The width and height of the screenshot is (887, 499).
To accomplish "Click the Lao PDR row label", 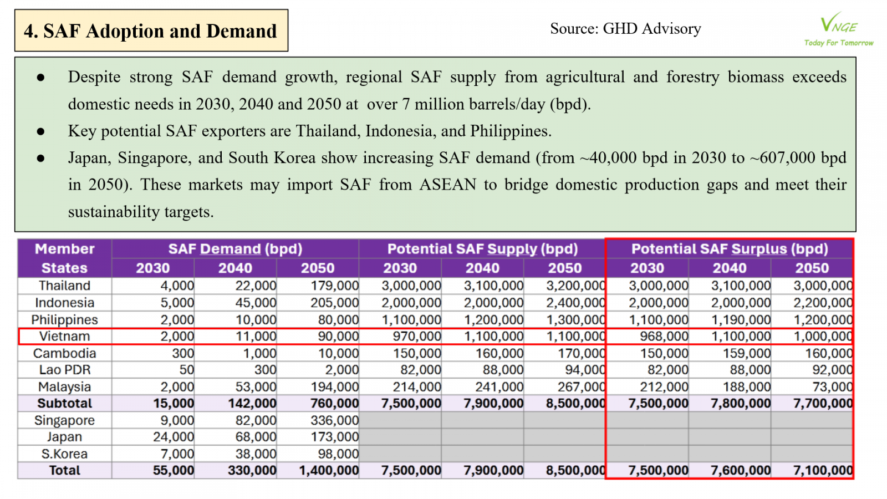I will click(65, 370).
